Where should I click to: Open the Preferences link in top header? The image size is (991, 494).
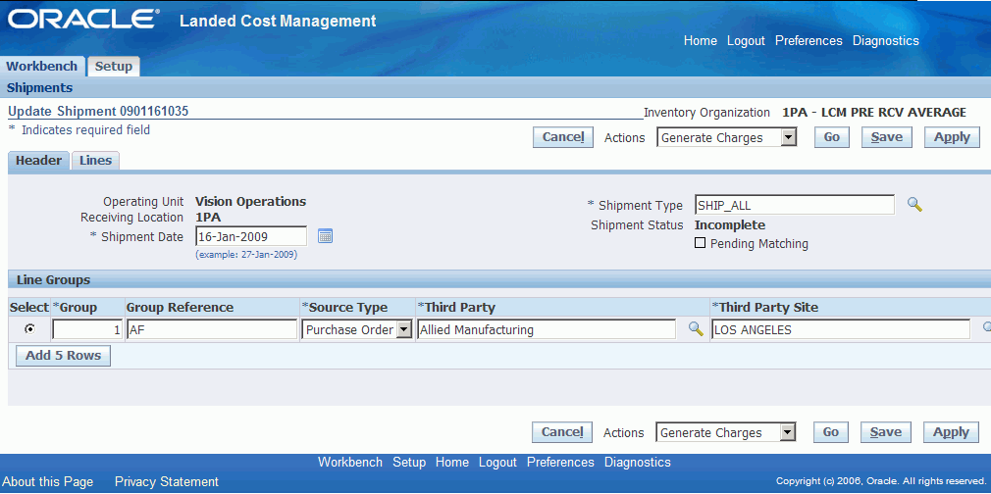point(808,41)
